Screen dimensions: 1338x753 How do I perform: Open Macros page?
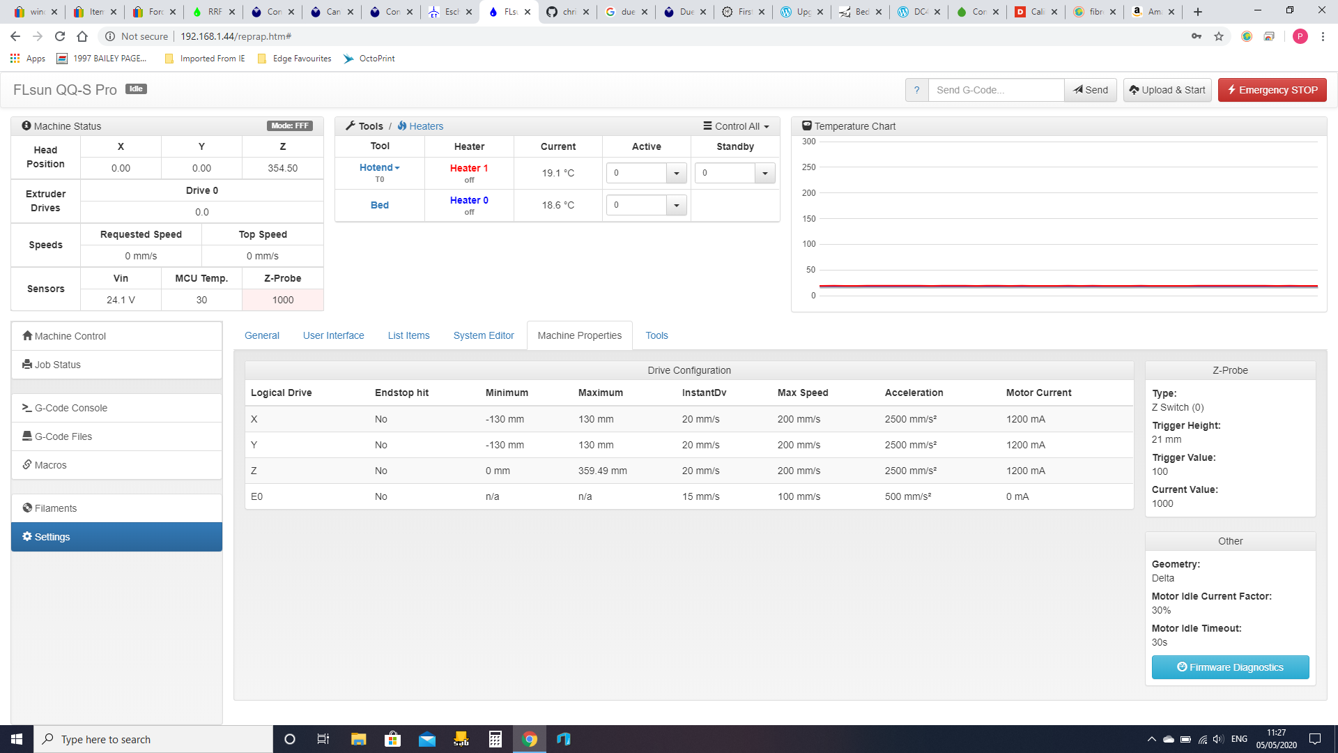116,465
